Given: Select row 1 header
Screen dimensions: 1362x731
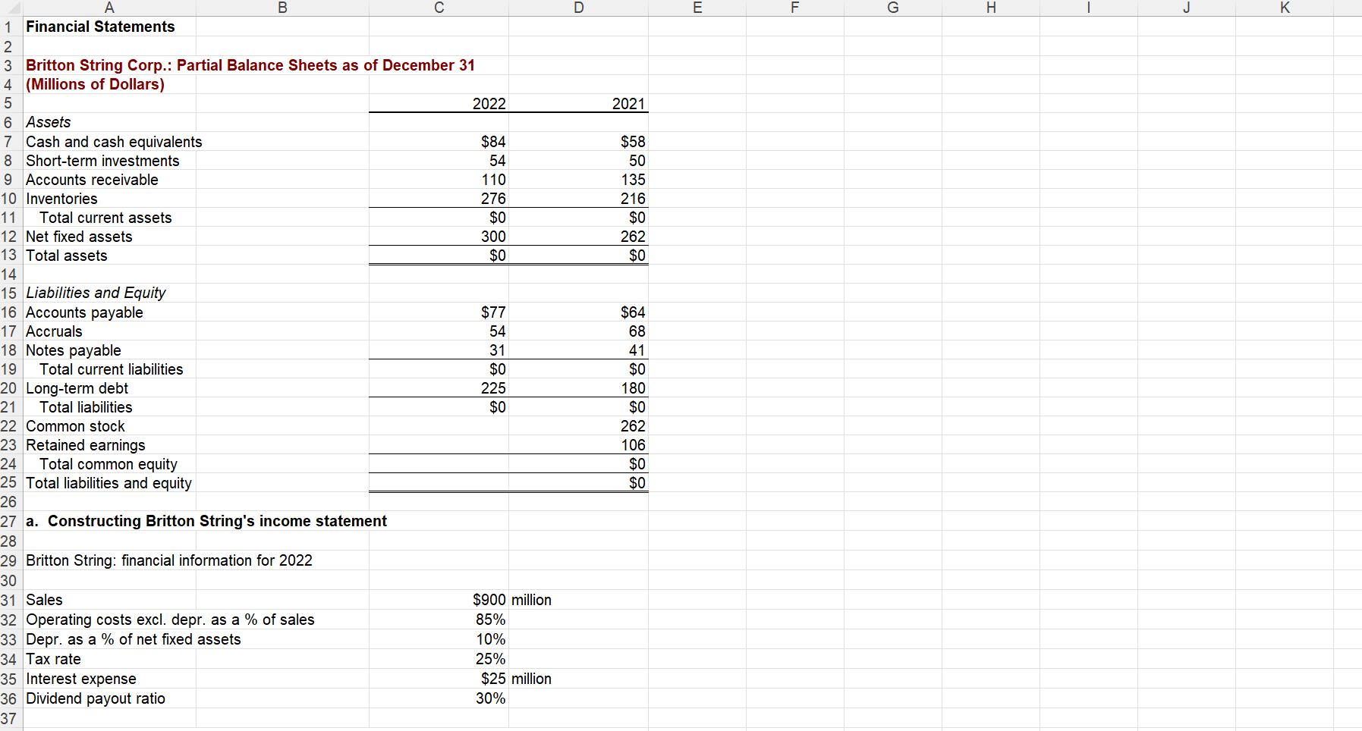Looking at the screenshot, I should click(x=10, y=27).
